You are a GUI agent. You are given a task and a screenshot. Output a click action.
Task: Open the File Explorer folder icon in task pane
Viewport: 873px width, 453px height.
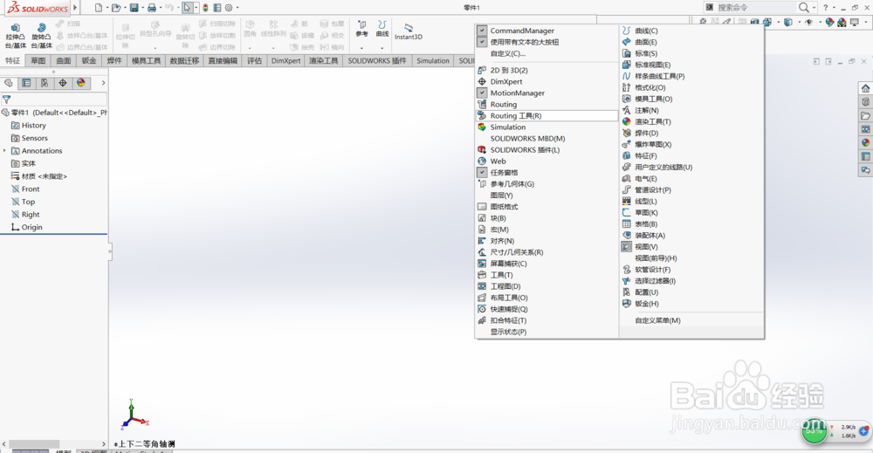865,116
